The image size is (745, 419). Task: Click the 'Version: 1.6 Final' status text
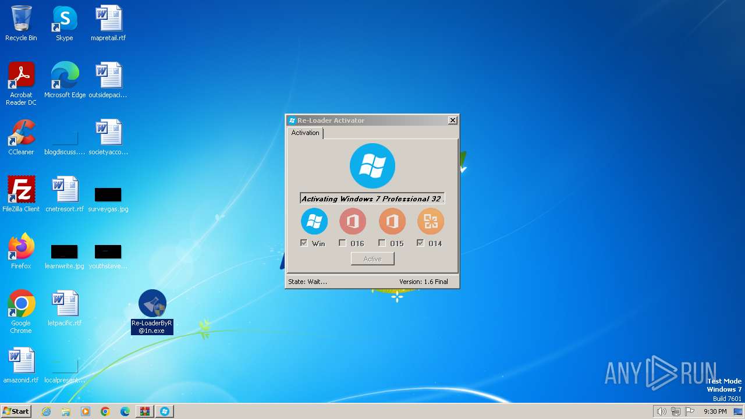[424, 282]
